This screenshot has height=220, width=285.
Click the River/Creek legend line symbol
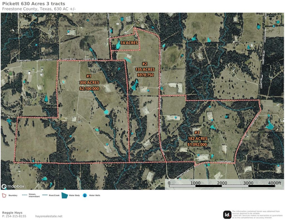pos(45,195)
